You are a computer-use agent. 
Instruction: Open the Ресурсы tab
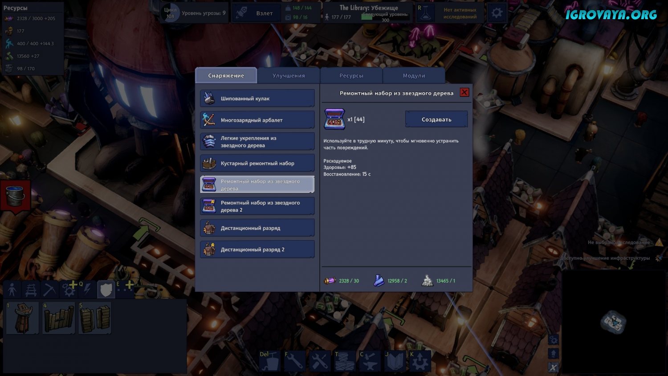pyautogui.click(x=351, y=76)
